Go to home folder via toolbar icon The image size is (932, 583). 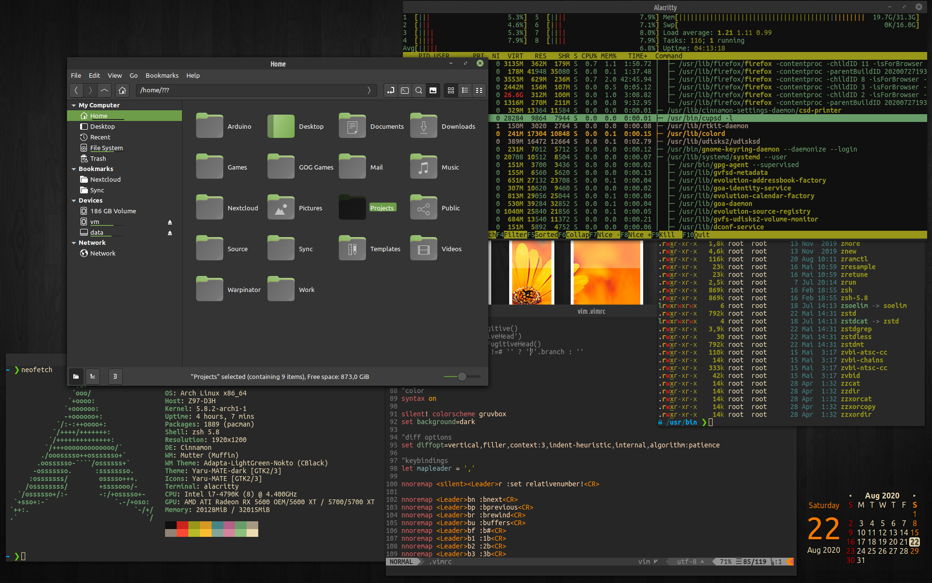(x=122, y=90)
